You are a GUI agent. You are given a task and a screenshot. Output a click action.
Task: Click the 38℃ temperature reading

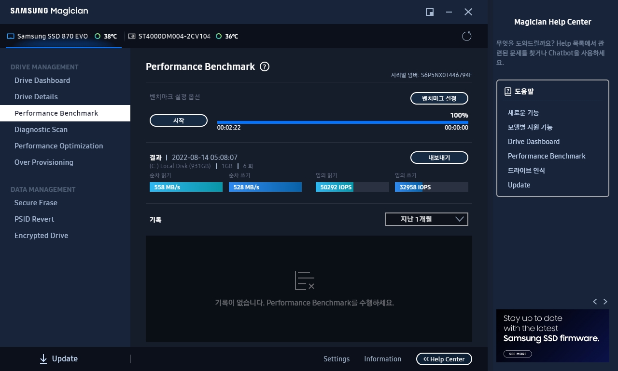click(x=110, y=36)
